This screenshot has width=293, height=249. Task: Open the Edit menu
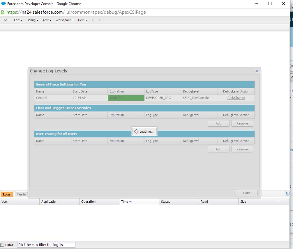pos(18,20)
